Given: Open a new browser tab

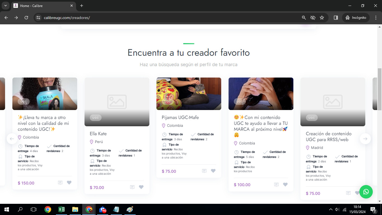Looking at the screenshot, I should point(82,6).
